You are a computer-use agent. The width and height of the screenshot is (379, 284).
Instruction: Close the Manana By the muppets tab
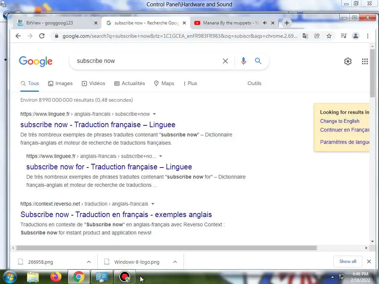coord(273,23)
